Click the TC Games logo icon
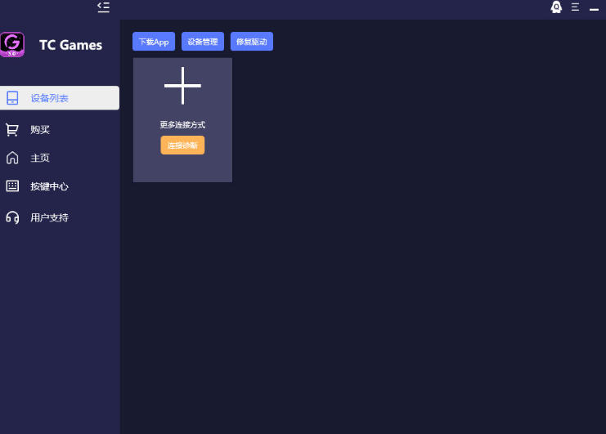The image size is (606, 434). 12,44
